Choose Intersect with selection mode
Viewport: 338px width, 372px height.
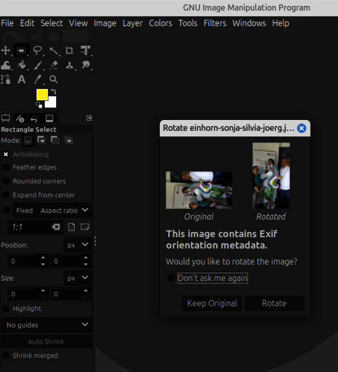pyautogui.click(x=69, y=140)
